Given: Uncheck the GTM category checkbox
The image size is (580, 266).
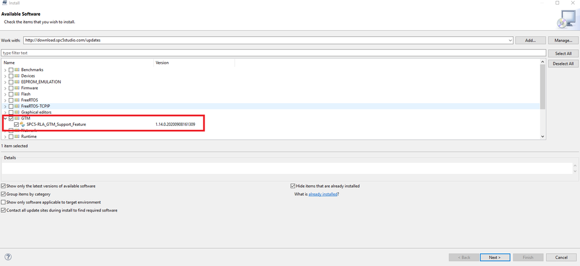Looking at the screenshot, I should click(11, 118).
